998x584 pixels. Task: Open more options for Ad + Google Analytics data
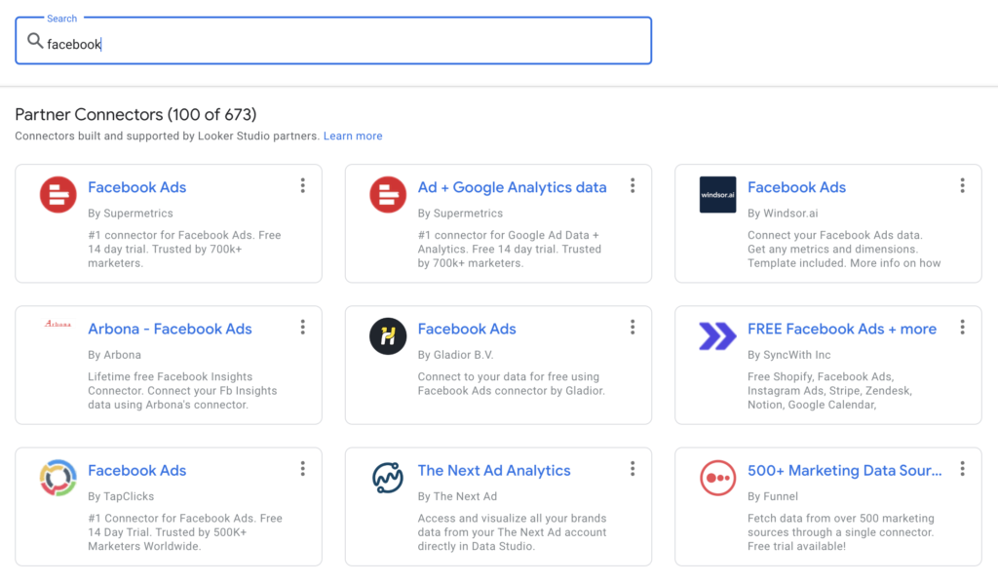[x=633, y=185]
